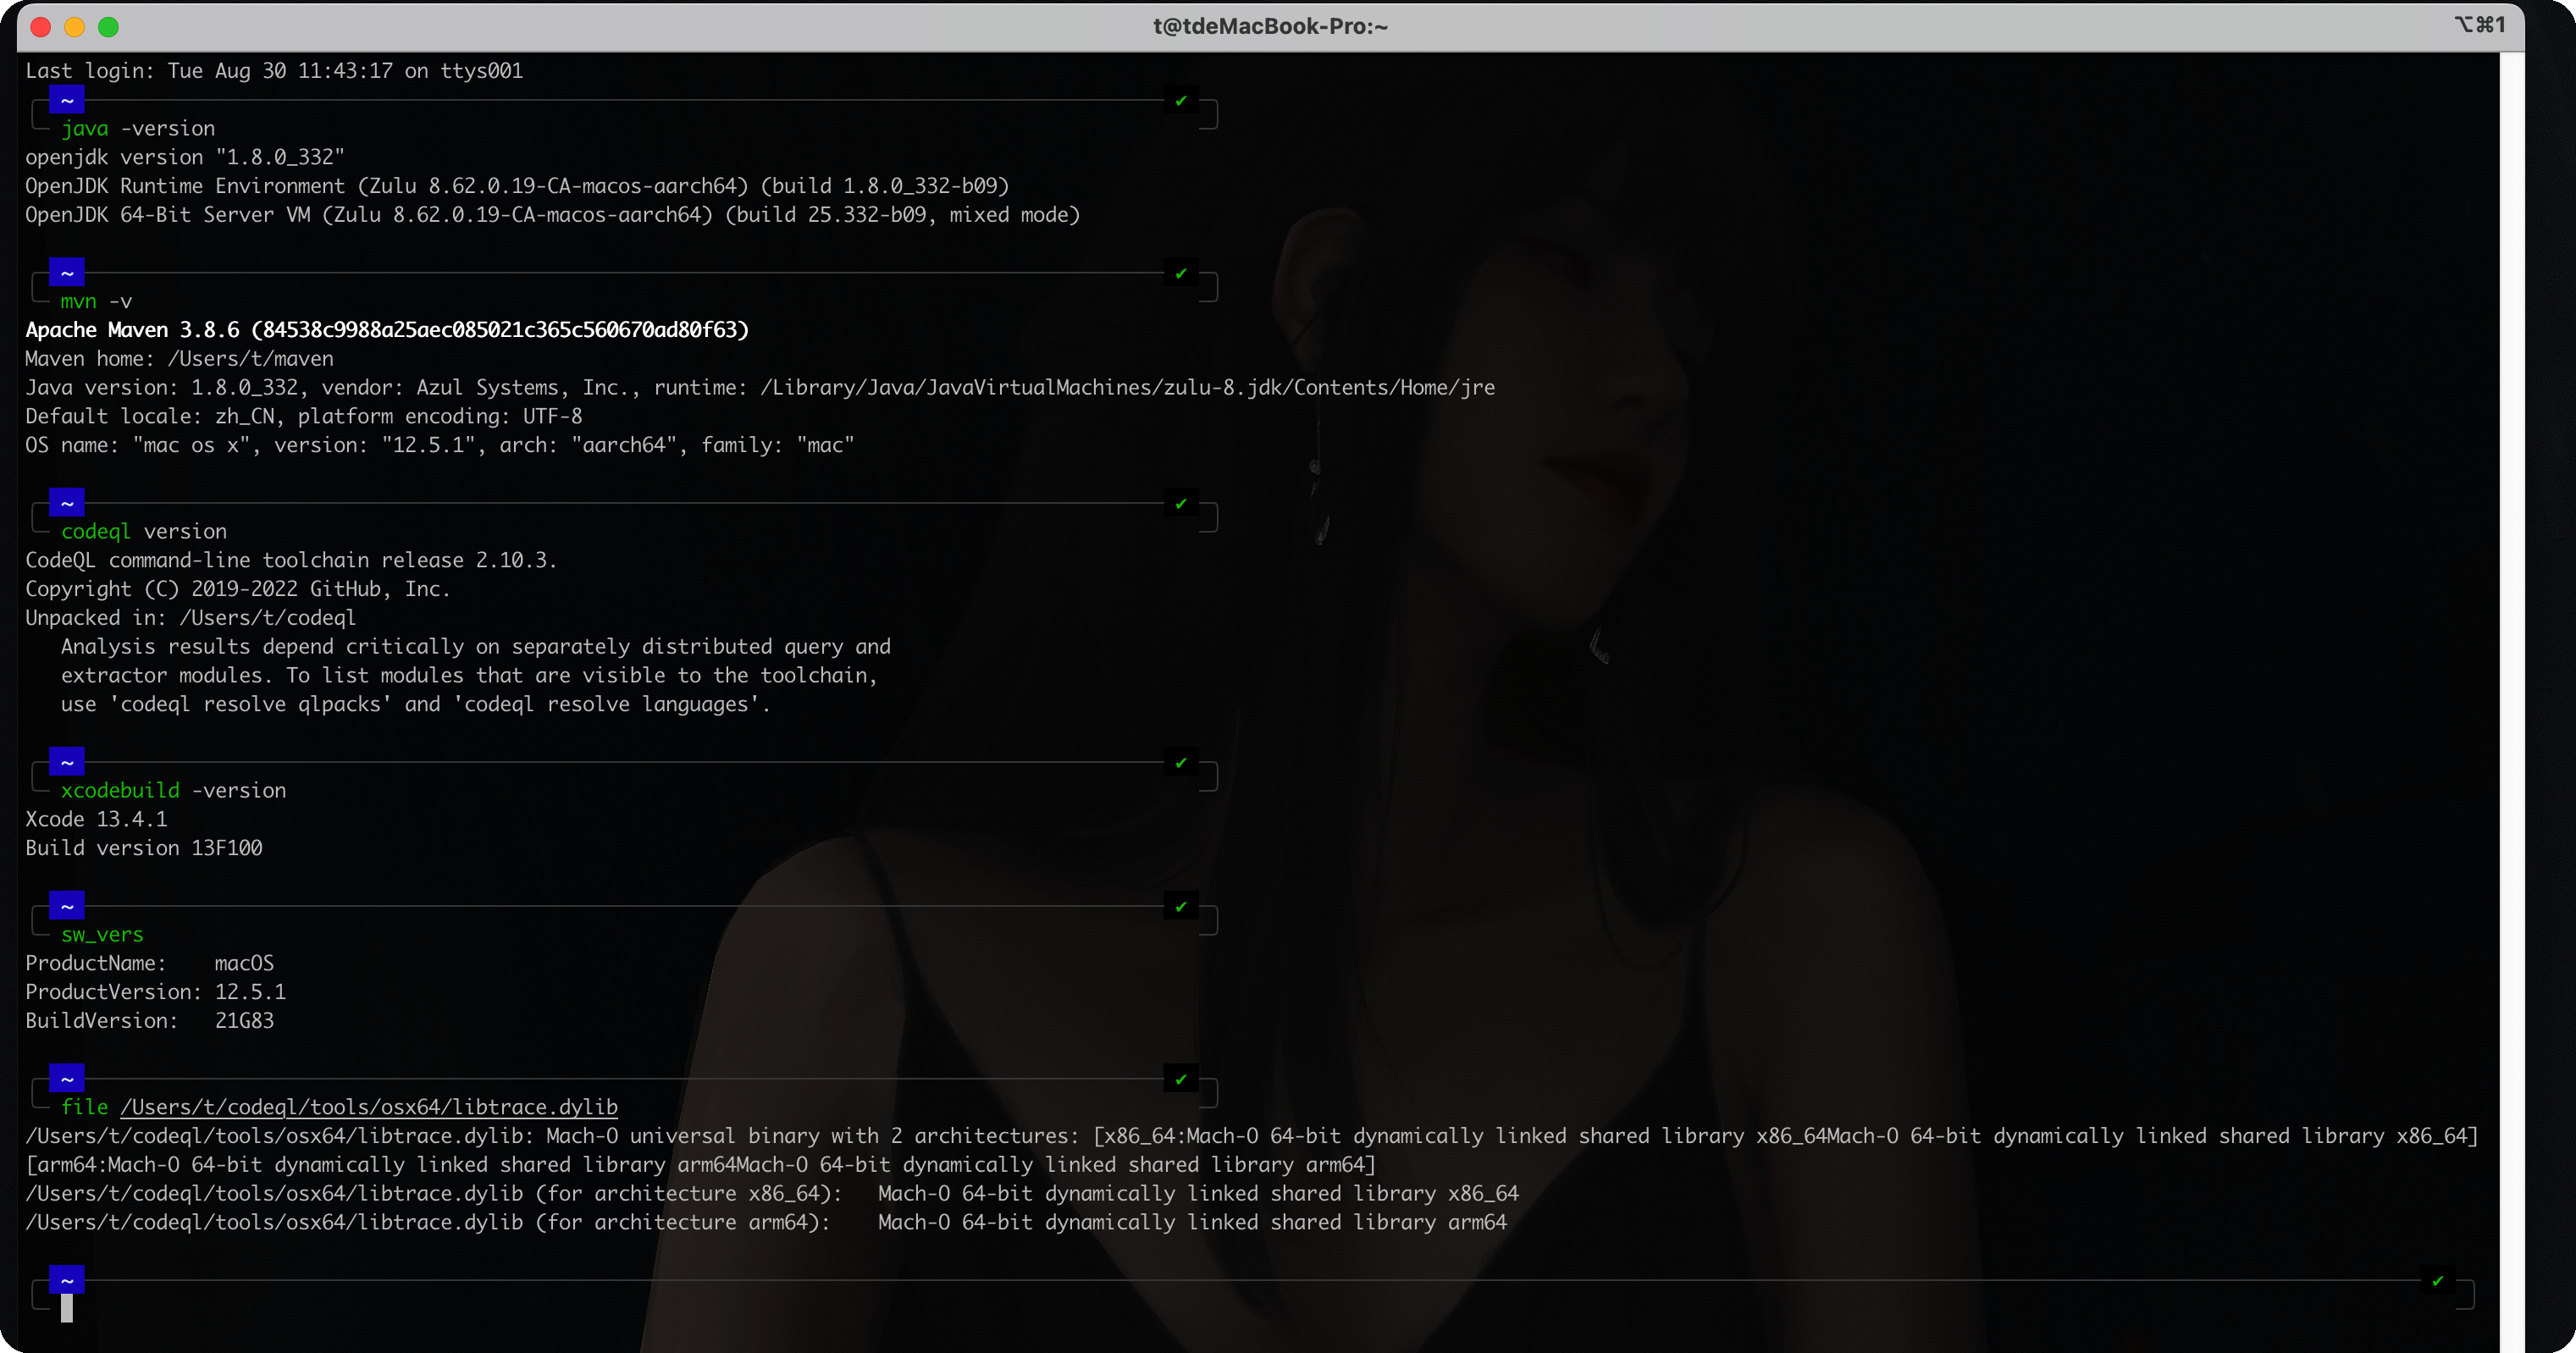This screenshot has height=1353, width=2576.
Task: Click the red close window button
Action: coord(41,27)
